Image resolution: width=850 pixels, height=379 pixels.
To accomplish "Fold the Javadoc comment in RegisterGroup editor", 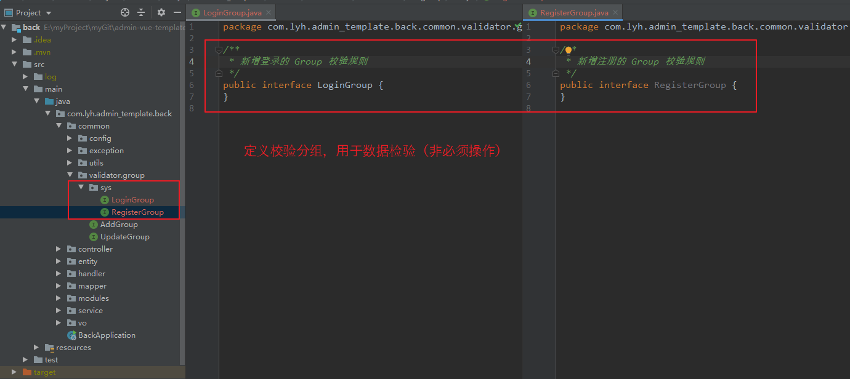I will 556,50.
